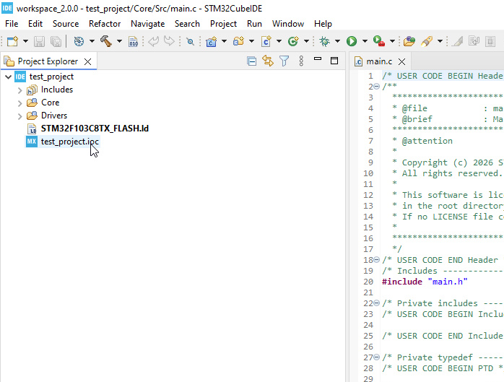This screenshot has width=504, height=382.
Task: Fold the comment block at line 2
Action: tap(377, 86)
